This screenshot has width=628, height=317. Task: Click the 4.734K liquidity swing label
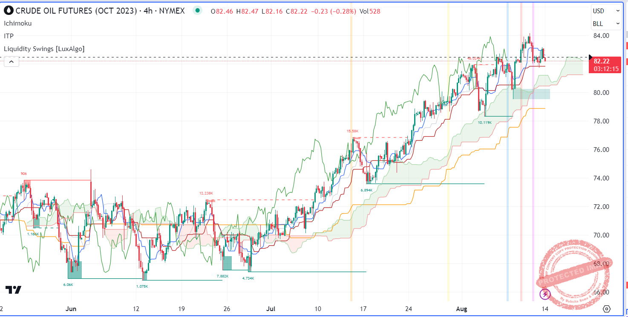coord(248,278)
